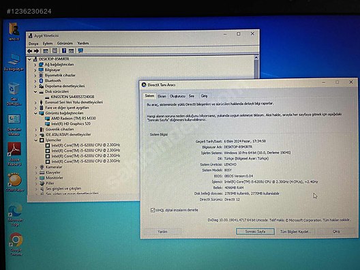Select KINGSTON SA400S37240GB disk entry

pos(72,97)
